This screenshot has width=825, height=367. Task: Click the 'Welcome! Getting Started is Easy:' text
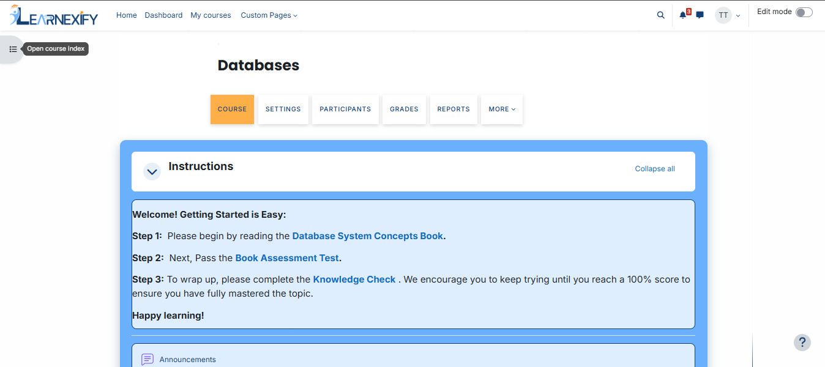(x=209, y=215)
